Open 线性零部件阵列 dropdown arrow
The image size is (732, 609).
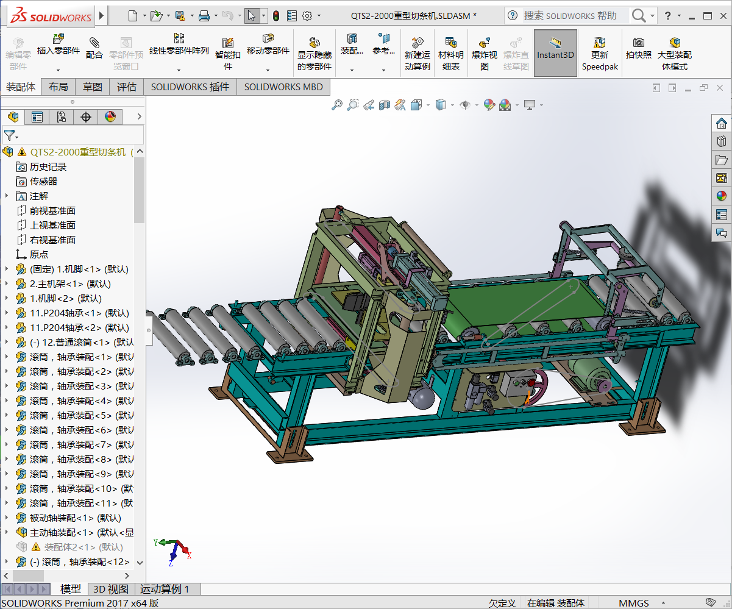coord(179,70)
